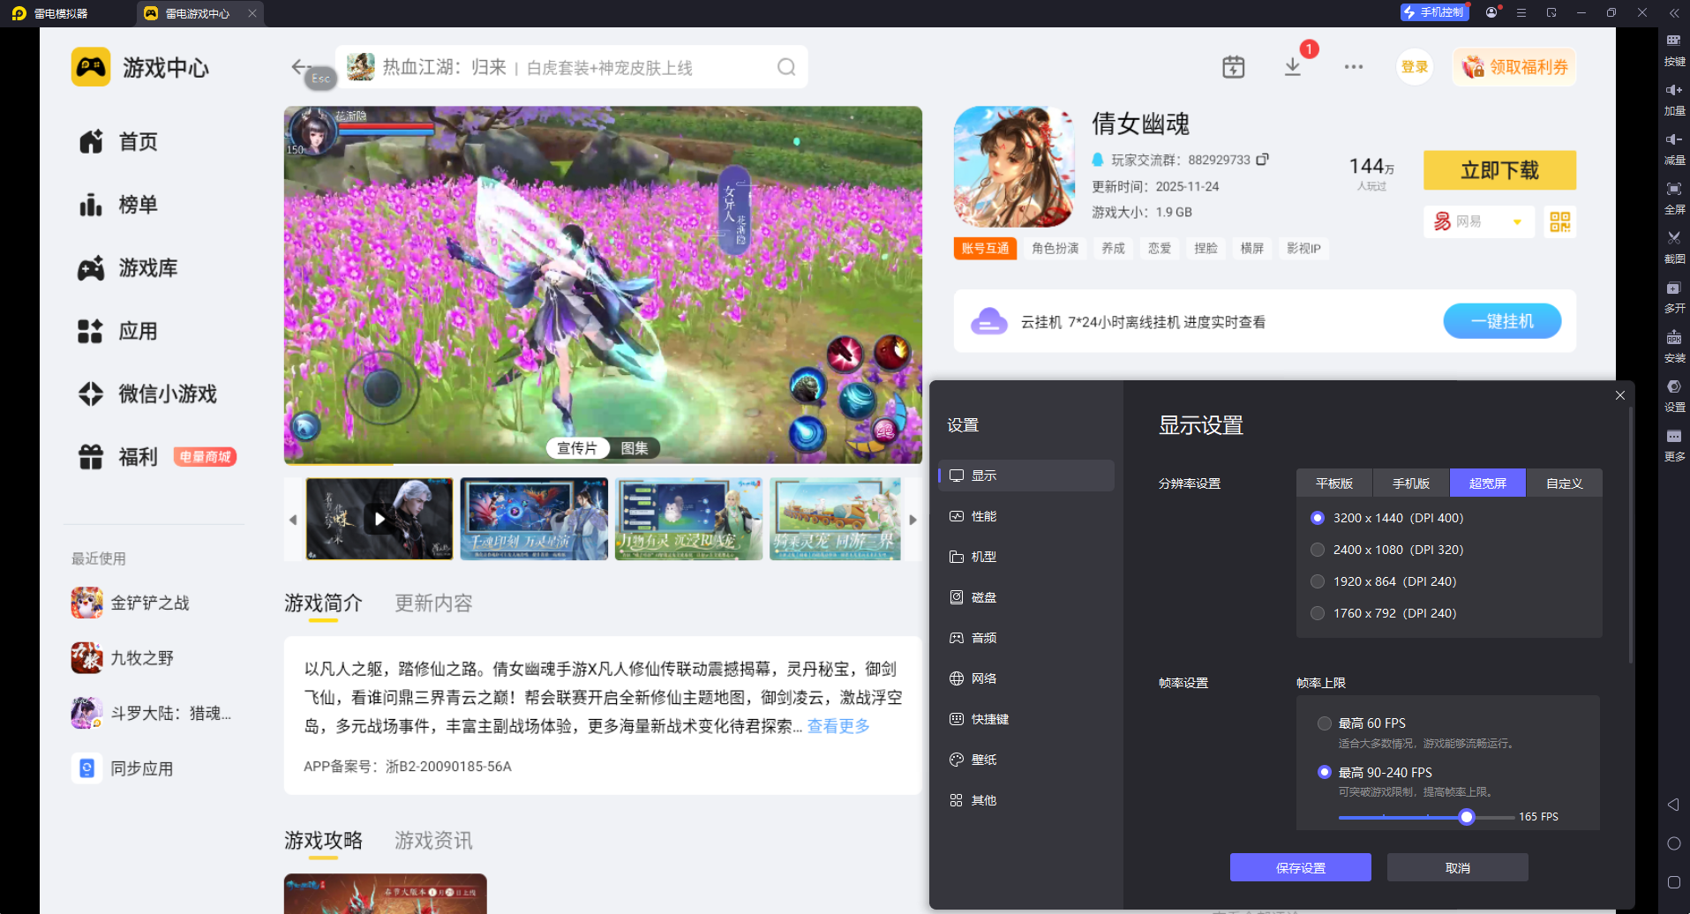Click the game search input field
1690x914 pixels.
[x=572, y=67]
